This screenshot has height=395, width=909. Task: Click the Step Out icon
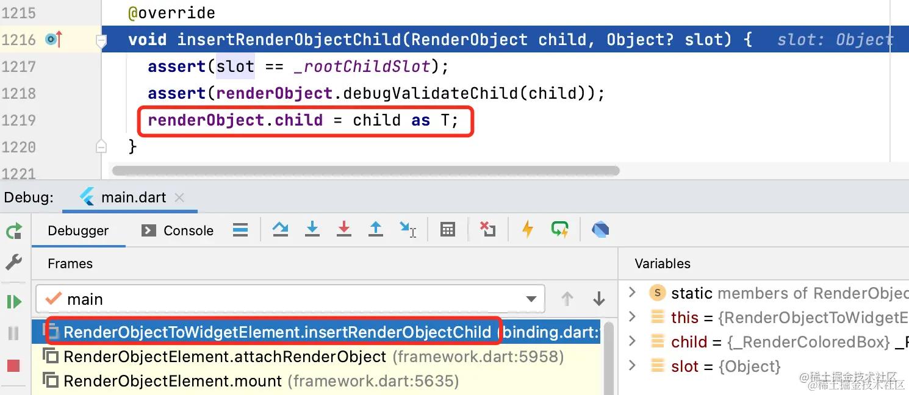point(376,229)
